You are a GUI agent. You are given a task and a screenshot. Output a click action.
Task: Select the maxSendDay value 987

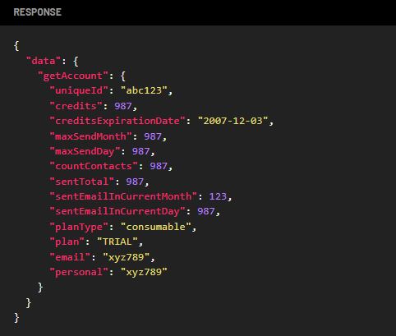tap(140, 151)
